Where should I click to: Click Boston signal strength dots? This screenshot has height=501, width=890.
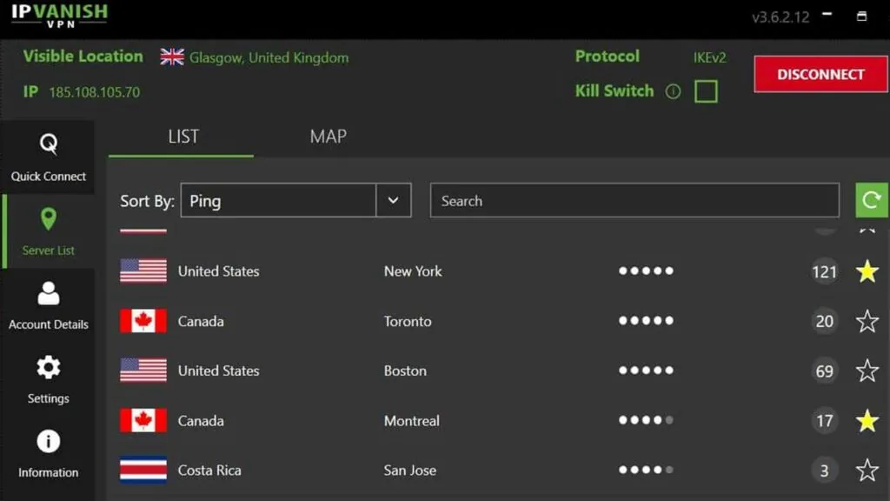(x=646, y=371)
